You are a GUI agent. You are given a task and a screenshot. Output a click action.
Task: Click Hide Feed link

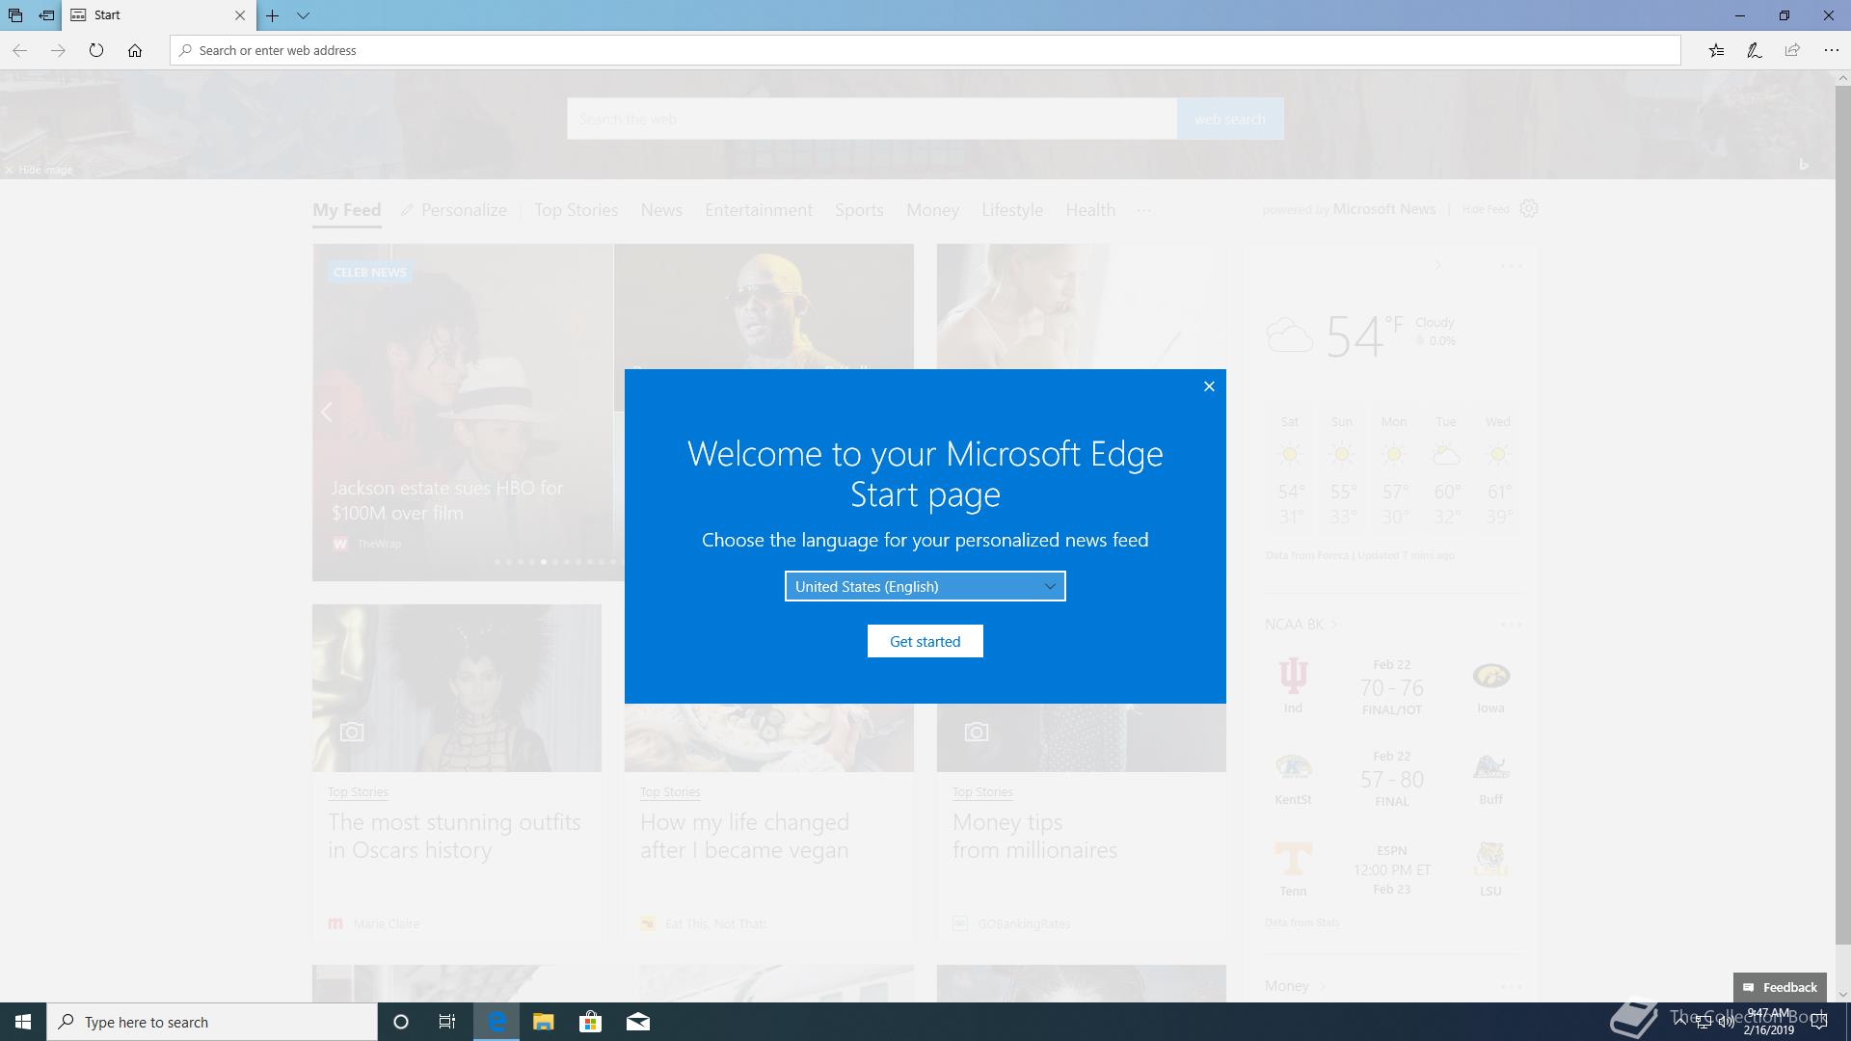click(x=1486, y=209)
